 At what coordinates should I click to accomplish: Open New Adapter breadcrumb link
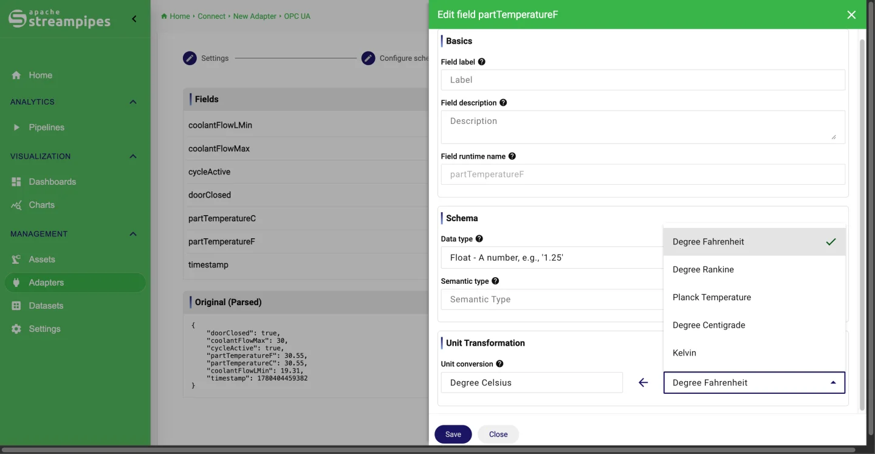[255, 16]
